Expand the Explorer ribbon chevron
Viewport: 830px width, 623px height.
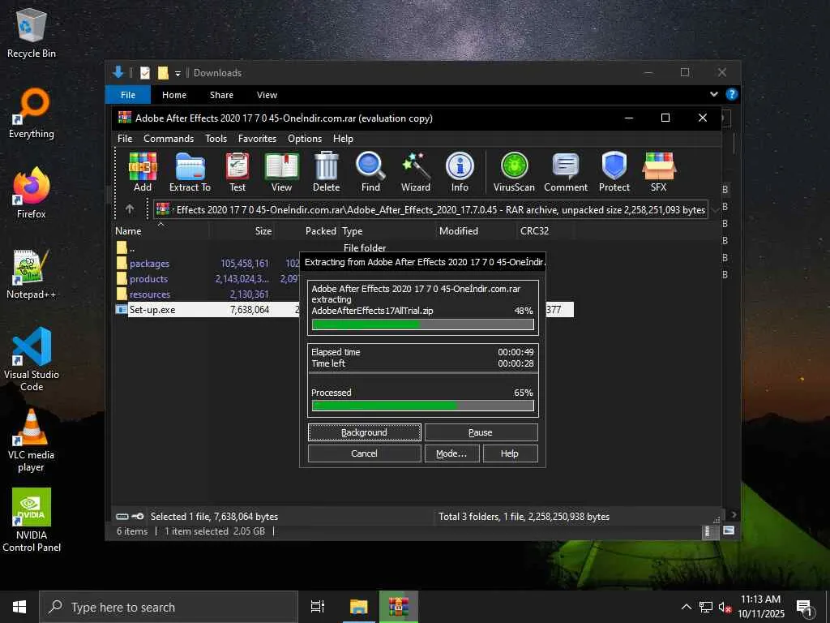[x=714, y=95]
